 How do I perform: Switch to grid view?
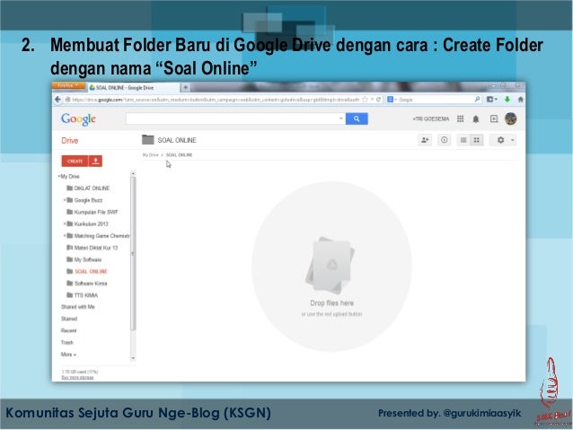tap(477, 140)
